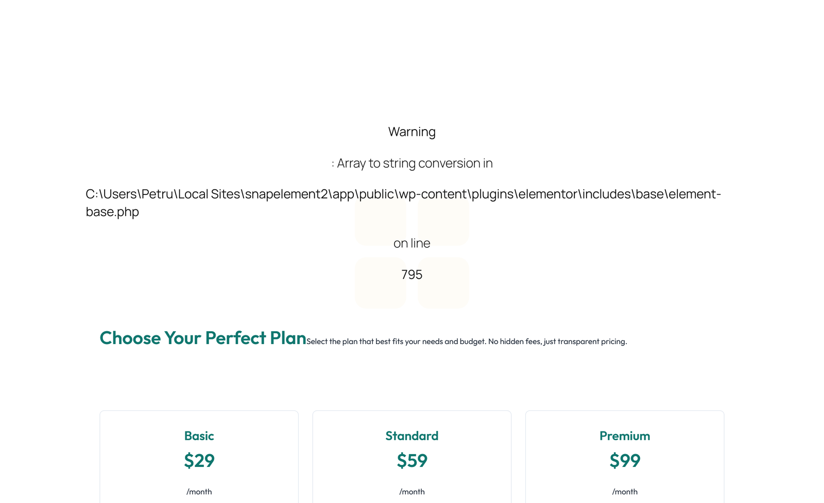
Task: Click the element-base.php file path text
Action: [x=403, y=203]
